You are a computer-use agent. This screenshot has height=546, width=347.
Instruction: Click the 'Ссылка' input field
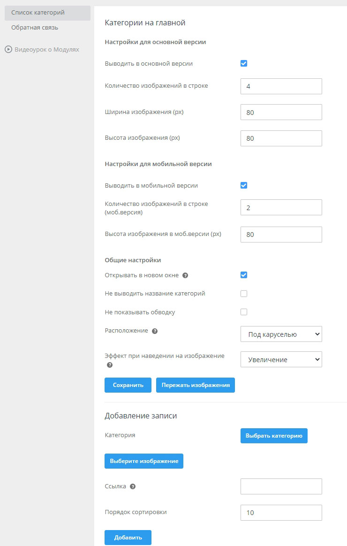coord(281,486)
